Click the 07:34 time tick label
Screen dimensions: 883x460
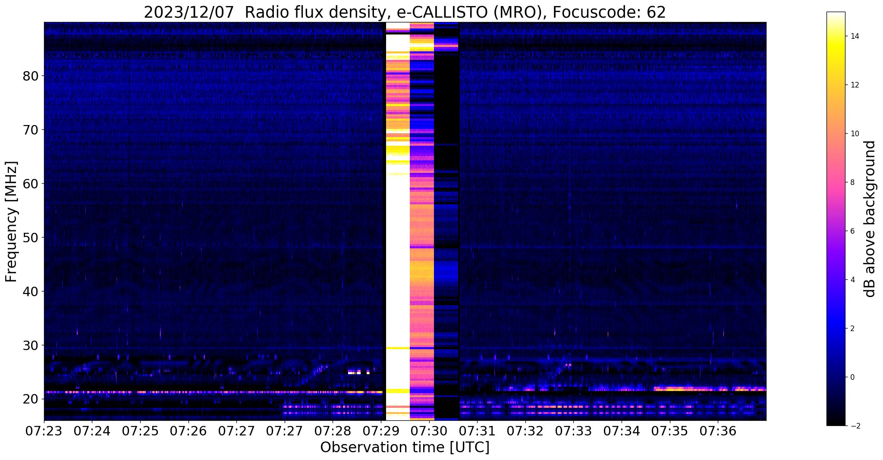point(622,431)
